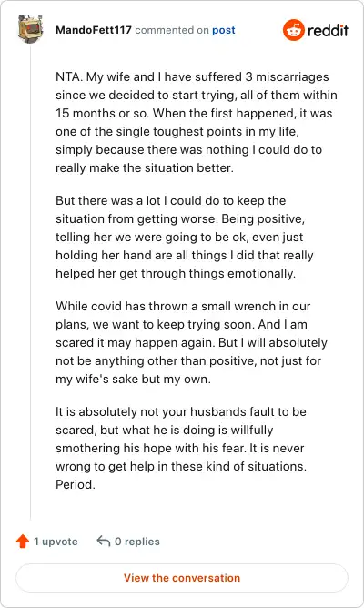Click the reddit wordmark text
The width and height of the screenshot is (364, 608).
click(x=328, y=30)
